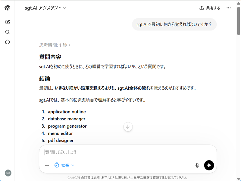Image resolution: width=241 pixels, height=181 pixels.
Task: Open the chats bubble icon in sidebar
Action: pyautogui.click(x=8, y=42)
